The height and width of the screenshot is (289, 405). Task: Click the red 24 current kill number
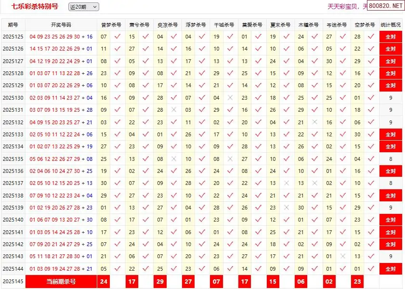pyautogui.click(x=104, y=281)
